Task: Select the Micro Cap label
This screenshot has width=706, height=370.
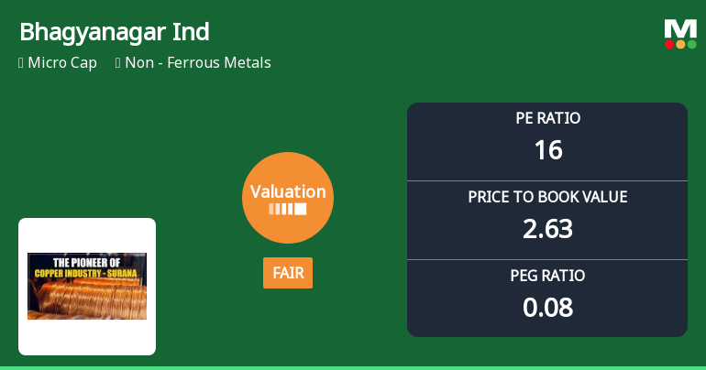Action: pyautogui.click(x=62, y=63)
